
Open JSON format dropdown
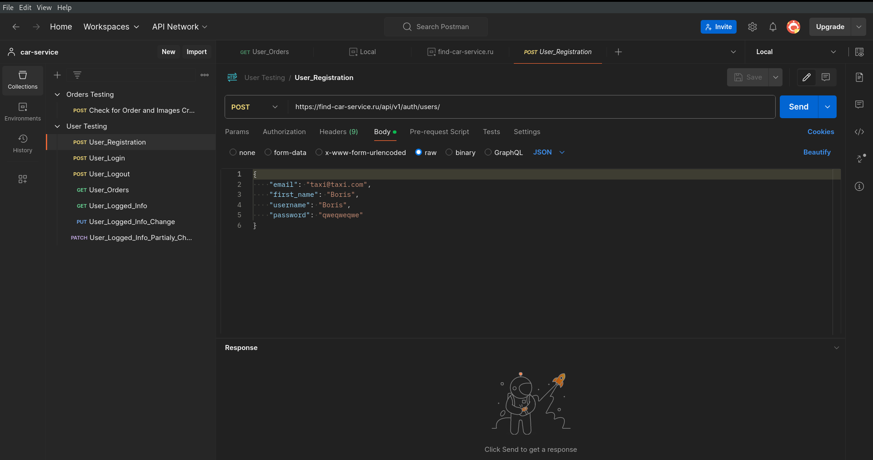549,152
